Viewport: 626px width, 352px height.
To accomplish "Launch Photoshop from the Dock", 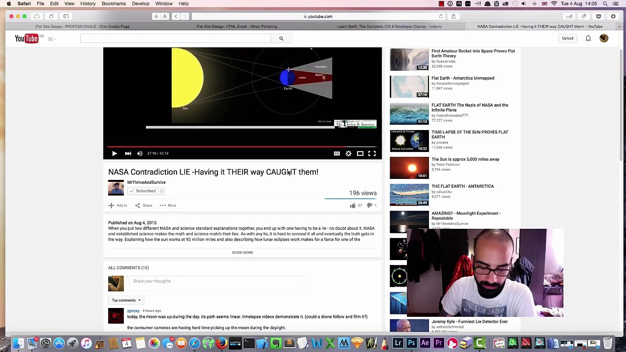I will (411, 343).
